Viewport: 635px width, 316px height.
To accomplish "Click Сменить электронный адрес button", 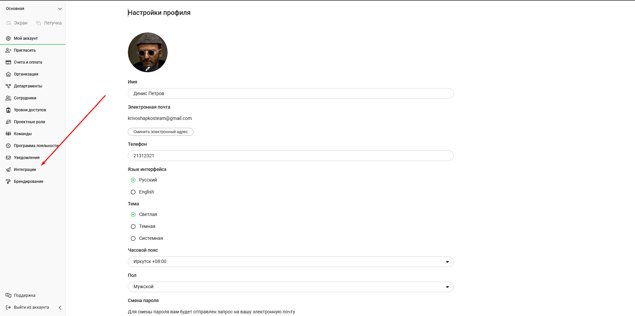I will 161,132.
